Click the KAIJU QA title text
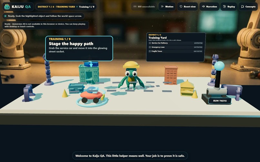260x162 pixels. 21,7
